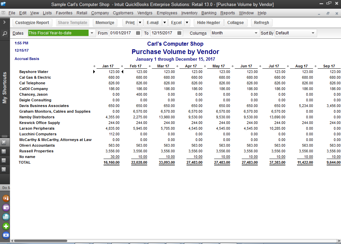Expand the Excel button arrow
The height and width of the screenshot is (244, 341).
pos(187,23)
